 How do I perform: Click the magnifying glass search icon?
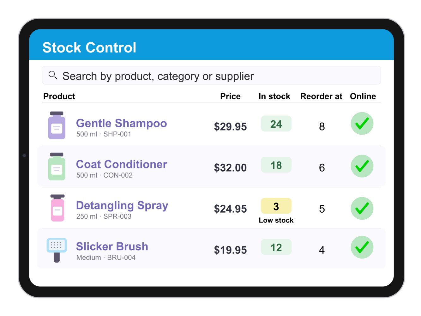(x=53, y=75)
